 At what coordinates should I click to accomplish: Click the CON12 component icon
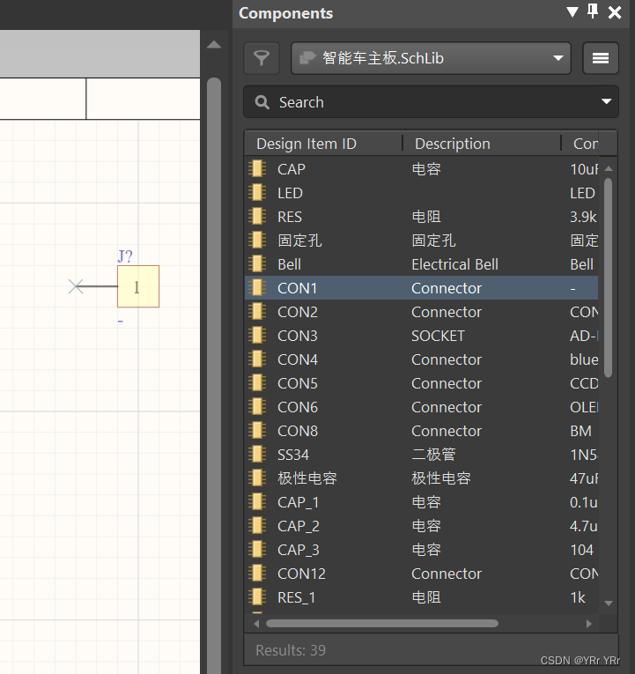pos(257,573)
